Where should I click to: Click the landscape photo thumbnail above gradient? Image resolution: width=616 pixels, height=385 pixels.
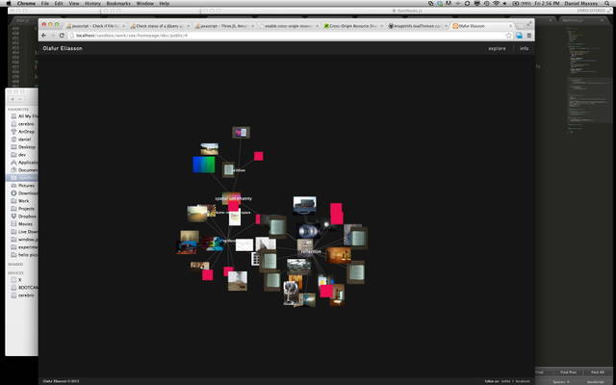[210, 149]
